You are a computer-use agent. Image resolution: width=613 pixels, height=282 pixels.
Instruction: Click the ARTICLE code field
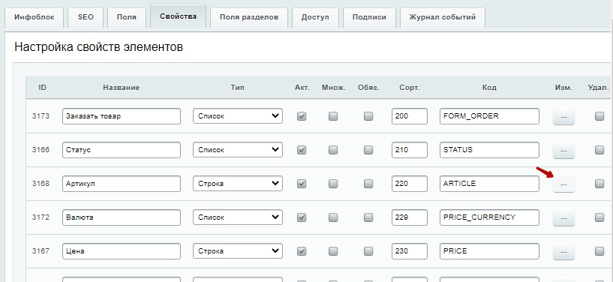(x=489, y=184)
